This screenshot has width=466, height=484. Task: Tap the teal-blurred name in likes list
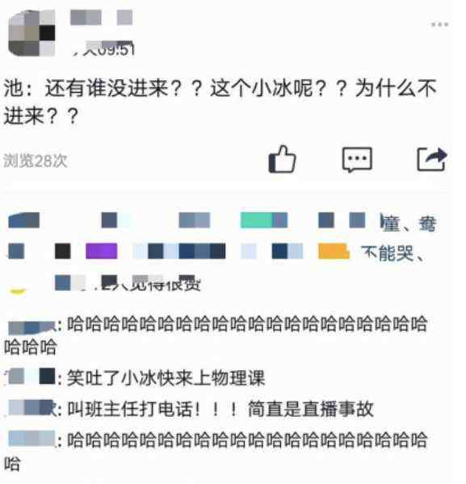[x=264, y=220]
